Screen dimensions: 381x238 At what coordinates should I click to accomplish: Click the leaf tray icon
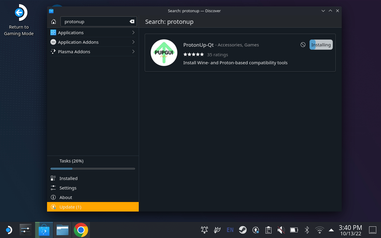[x=217, y=230]
